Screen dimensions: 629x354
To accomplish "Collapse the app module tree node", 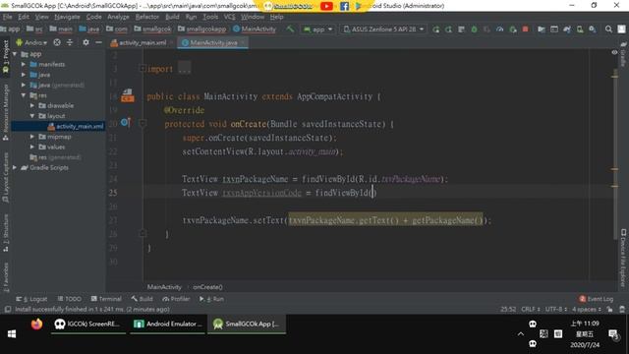I will click(16, 54).
